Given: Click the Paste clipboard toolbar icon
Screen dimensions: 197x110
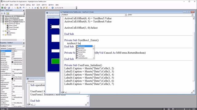Looking at the screenshot, I should pos(18,8).
